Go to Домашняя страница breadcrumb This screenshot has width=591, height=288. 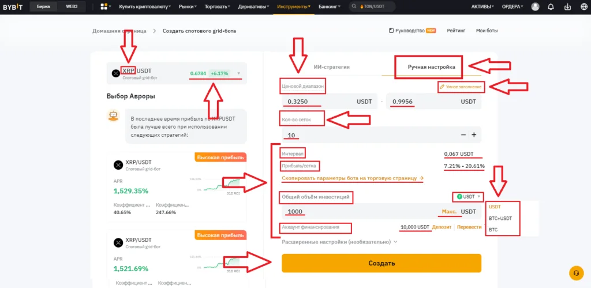pyautogui.click(x=119, y=31)
